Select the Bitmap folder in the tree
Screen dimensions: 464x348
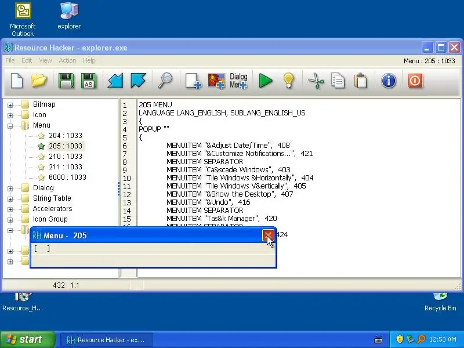click(44, 104)
